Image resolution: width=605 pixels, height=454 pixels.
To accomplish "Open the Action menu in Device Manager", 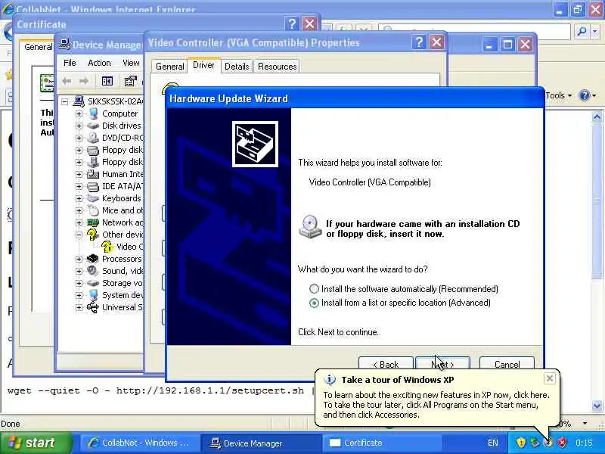I will pos(99,63).
